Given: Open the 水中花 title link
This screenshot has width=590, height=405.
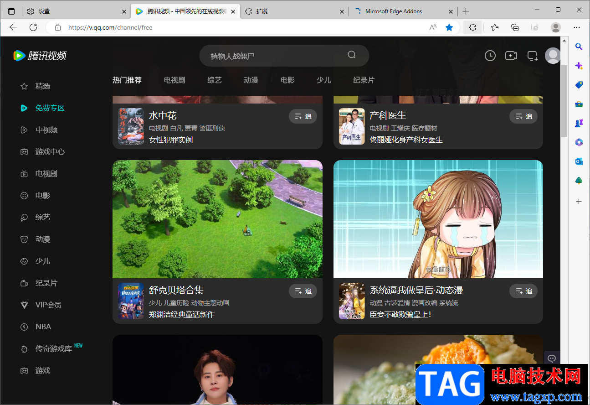Looking at the screenshot, I should pyautogui.click(x=163, y=115).
